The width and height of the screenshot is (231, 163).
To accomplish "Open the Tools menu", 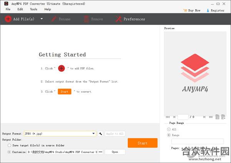I will (x=33, y=9).
